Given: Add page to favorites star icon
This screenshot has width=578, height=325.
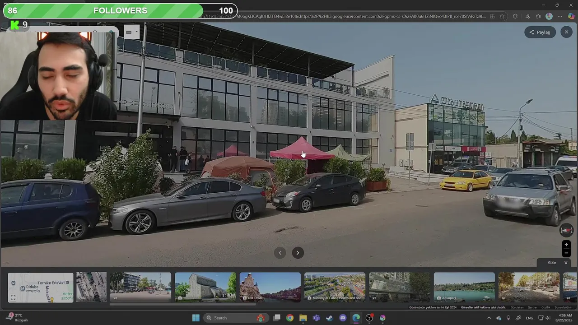Looking at the screenshot, I should pyautogui.click(x=502, y=16).
